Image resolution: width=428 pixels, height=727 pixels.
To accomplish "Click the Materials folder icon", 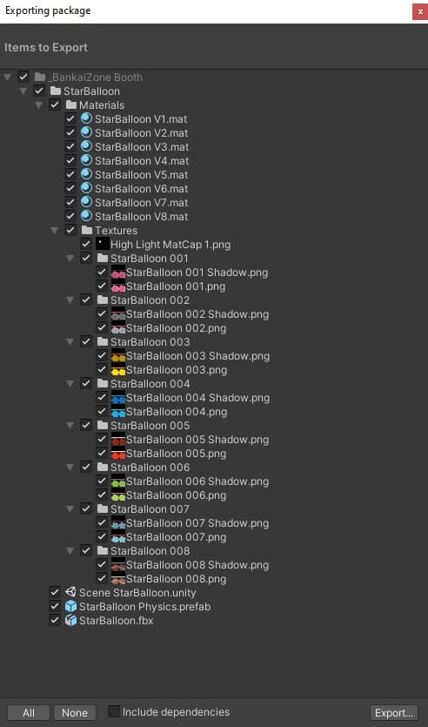I will [x=70, y=104].
